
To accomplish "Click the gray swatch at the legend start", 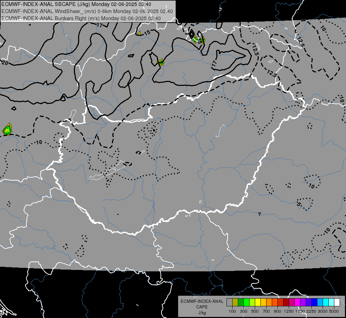I will 229,302.
